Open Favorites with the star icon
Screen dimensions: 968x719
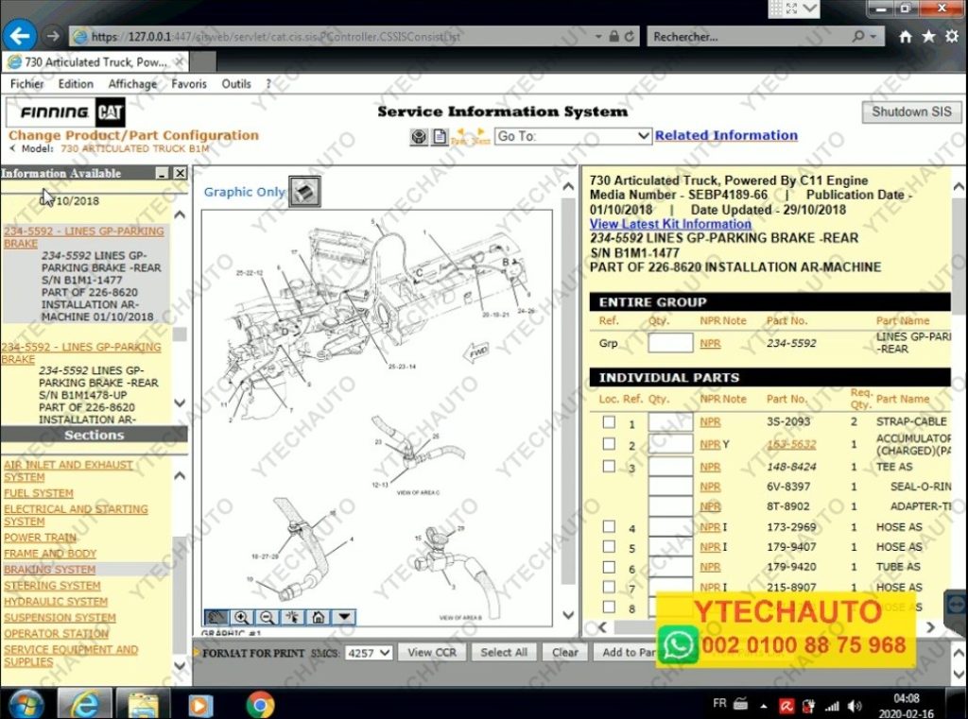928,37
